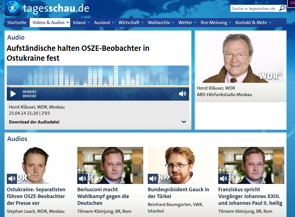Viewport: 295px width, 217px height.
Task: Click speaker icon on Gauck audio thumbnail
Action: click(153, 179)
